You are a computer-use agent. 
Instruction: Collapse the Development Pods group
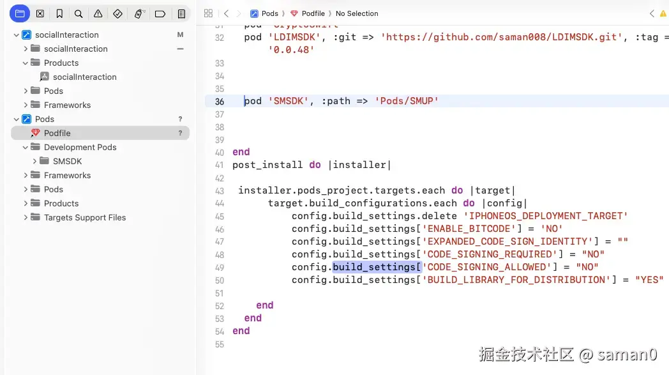point(26,148)
